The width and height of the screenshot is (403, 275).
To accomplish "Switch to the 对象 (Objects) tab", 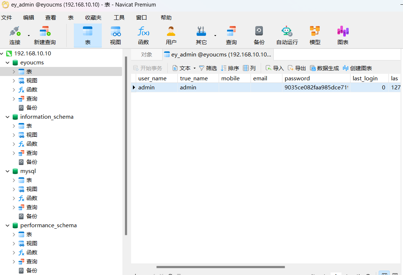I will click(x=147, y=55).
